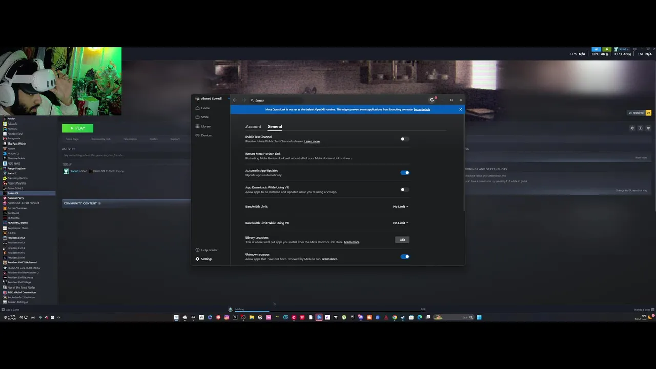
Task: Disable the Automatic App Updates toggle
Action: pyautogui.click(x=405, y=173)
